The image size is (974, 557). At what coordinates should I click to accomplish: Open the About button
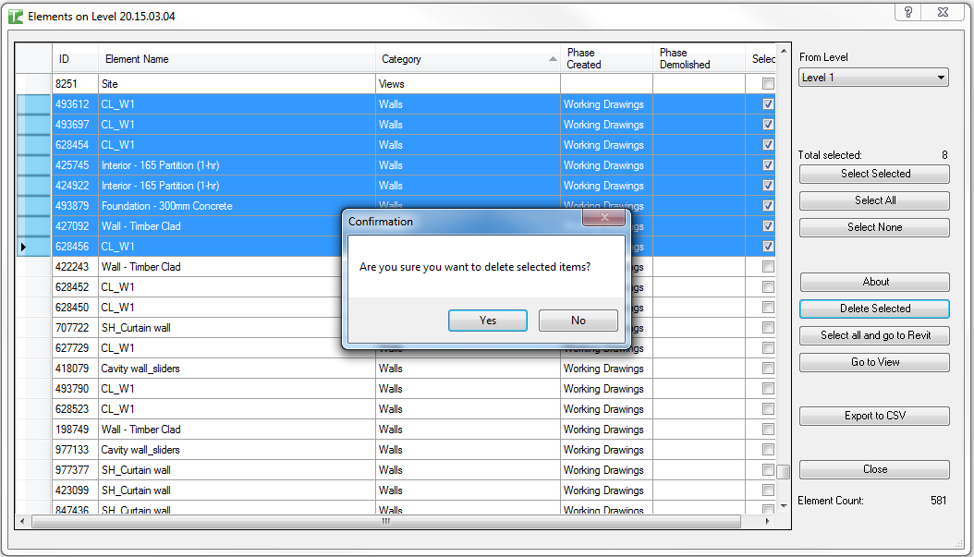(x=874, y=282)
